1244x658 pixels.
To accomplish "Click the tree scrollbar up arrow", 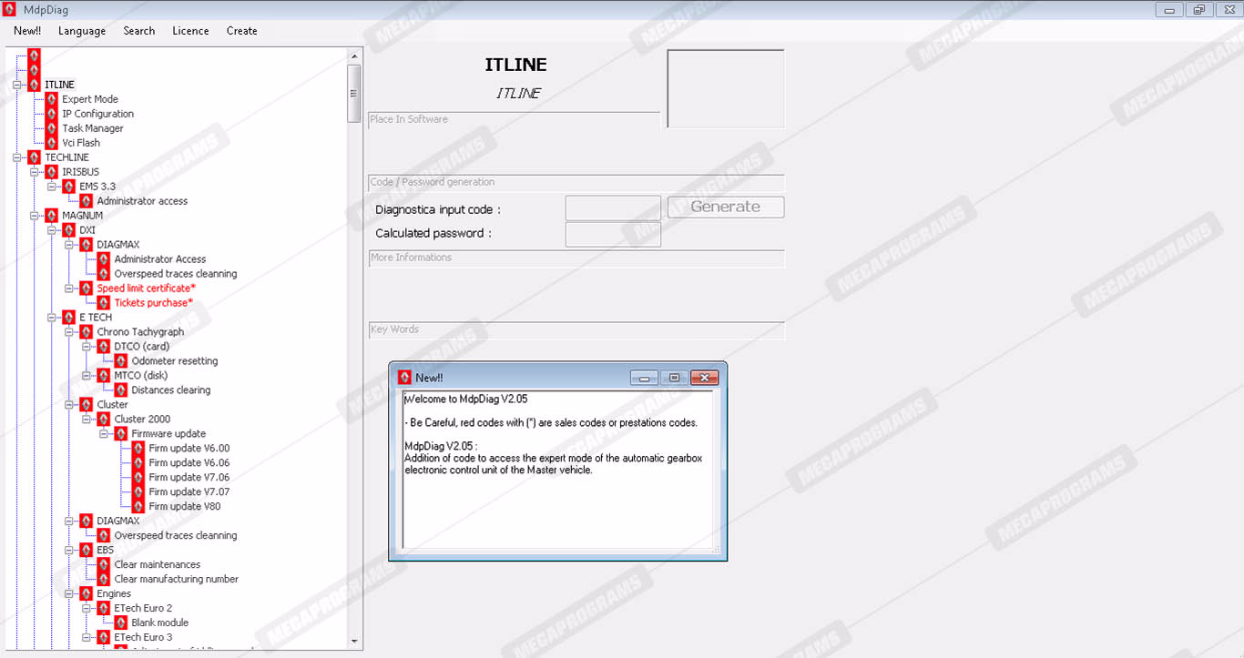I will (354, 56).
